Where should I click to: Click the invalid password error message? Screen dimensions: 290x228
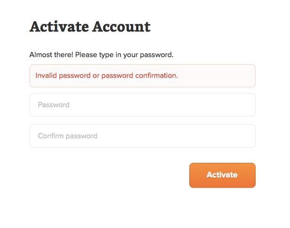(107, 76)
